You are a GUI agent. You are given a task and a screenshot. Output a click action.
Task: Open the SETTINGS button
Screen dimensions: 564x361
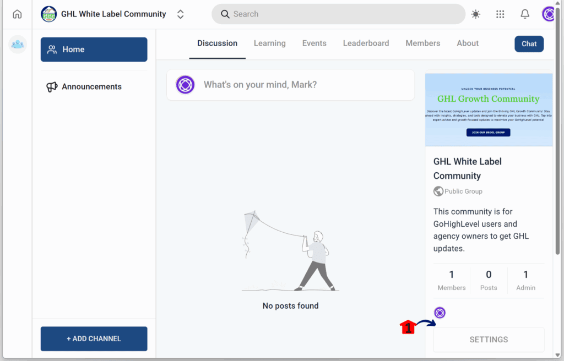tap(489, 340)
